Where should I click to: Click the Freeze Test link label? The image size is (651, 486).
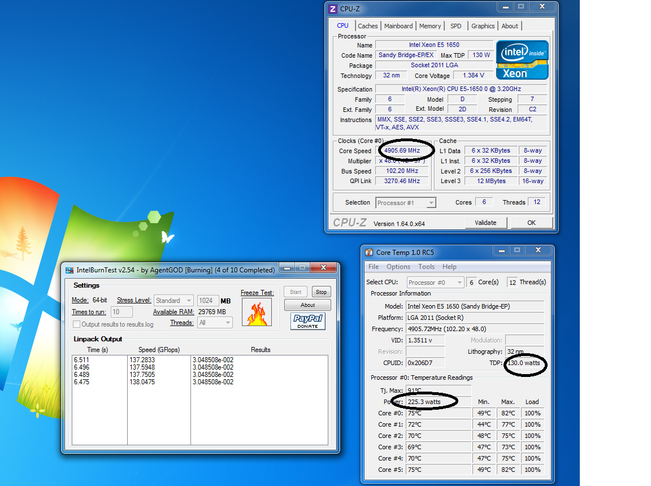258,293
